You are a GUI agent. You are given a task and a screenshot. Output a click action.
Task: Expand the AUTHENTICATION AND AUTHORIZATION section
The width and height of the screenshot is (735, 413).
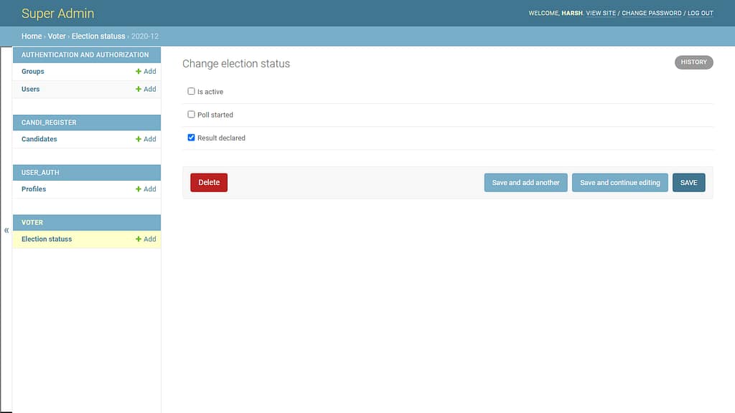(x=86, y=54)
